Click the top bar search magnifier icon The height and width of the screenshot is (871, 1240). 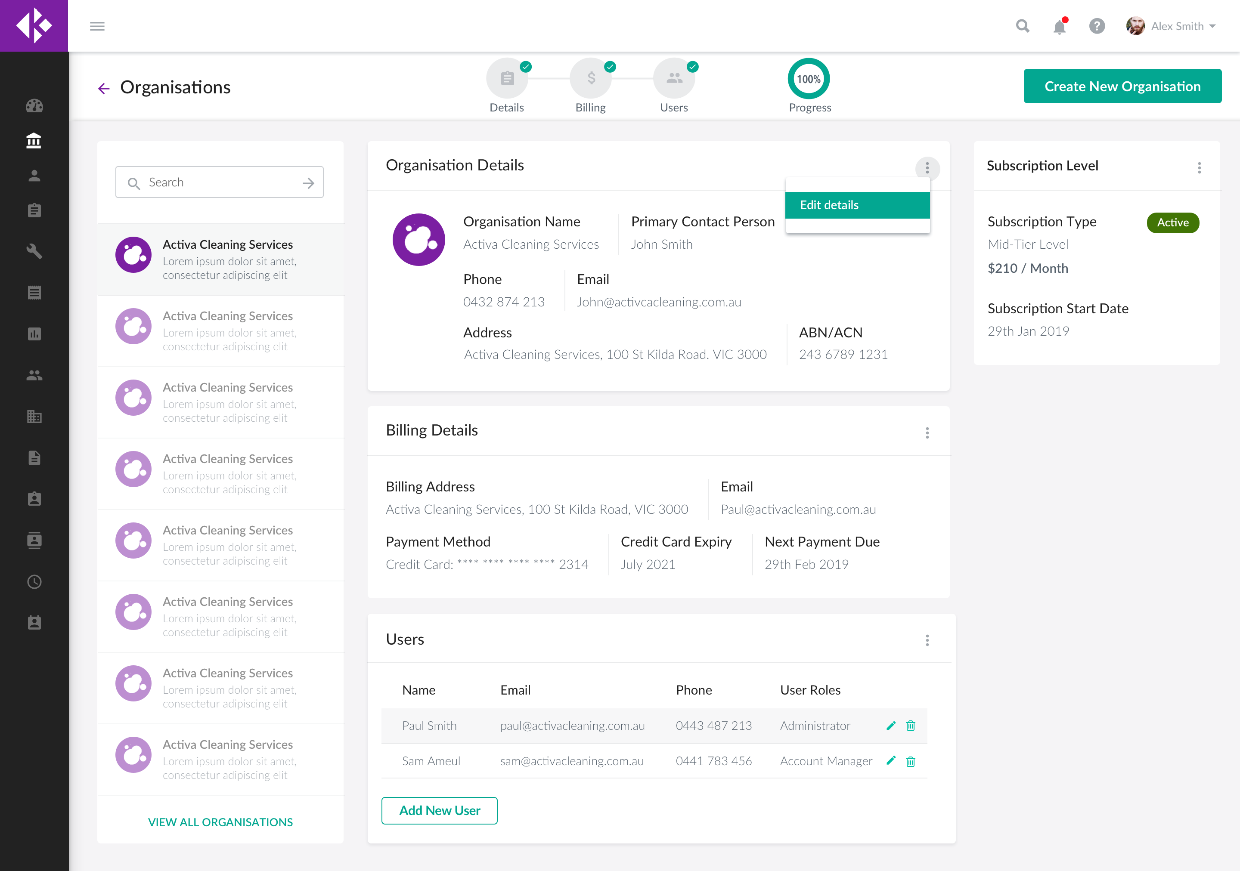[x=1022, y=26]
